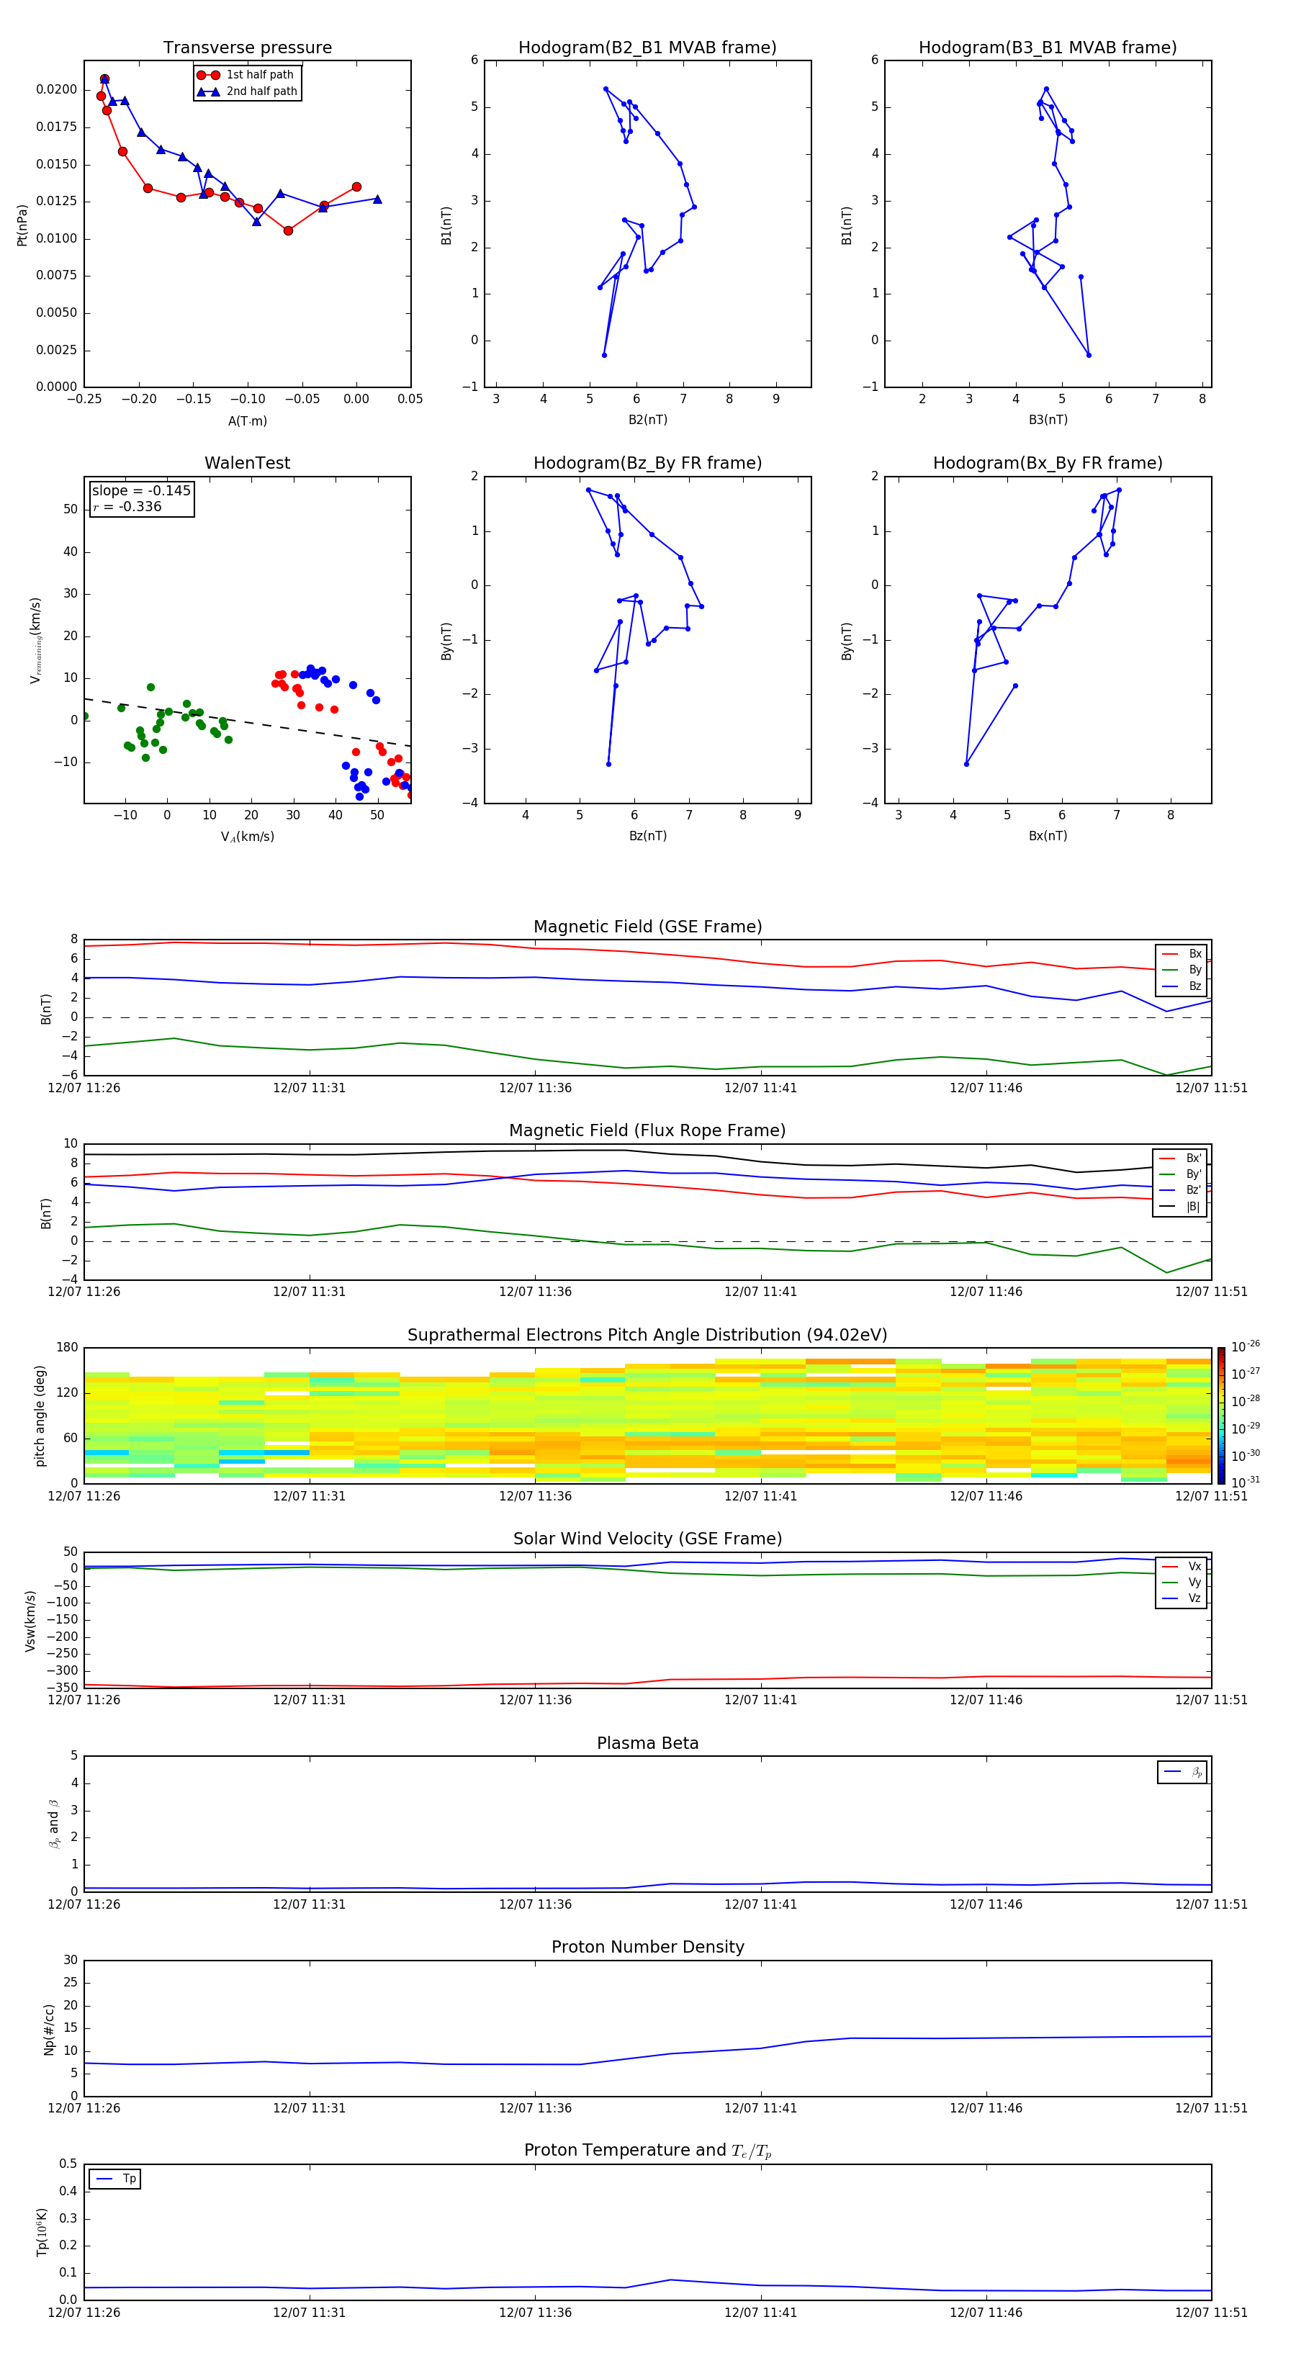Click the 'B3(nT)' x-axis label

coord(1048,420)
